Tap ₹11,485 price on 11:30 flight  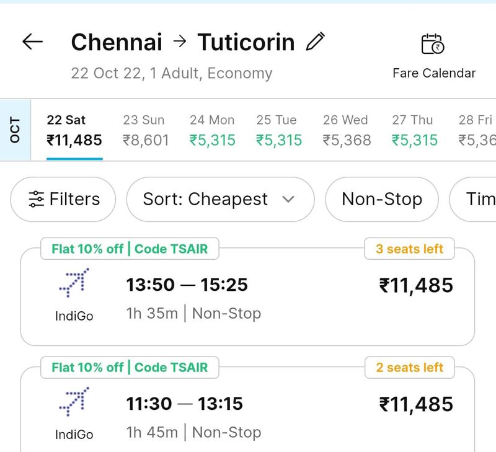click(x=416, y=404)
